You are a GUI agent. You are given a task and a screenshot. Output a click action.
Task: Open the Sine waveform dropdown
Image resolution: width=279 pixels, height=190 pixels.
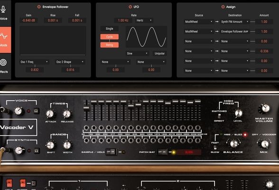(x=137, y=53)
